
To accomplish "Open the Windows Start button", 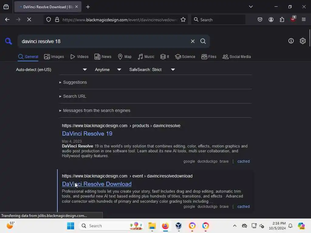I will coord(70,226).
